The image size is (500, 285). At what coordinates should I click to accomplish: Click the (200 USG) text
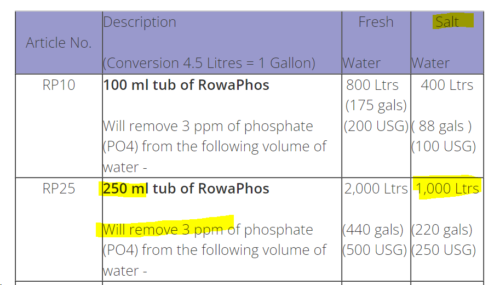click(376, 126)
